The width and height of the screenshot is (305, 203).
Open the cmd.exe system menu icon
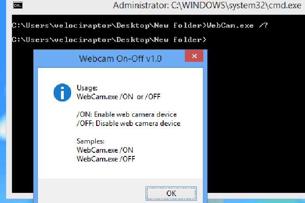[18, 5]
